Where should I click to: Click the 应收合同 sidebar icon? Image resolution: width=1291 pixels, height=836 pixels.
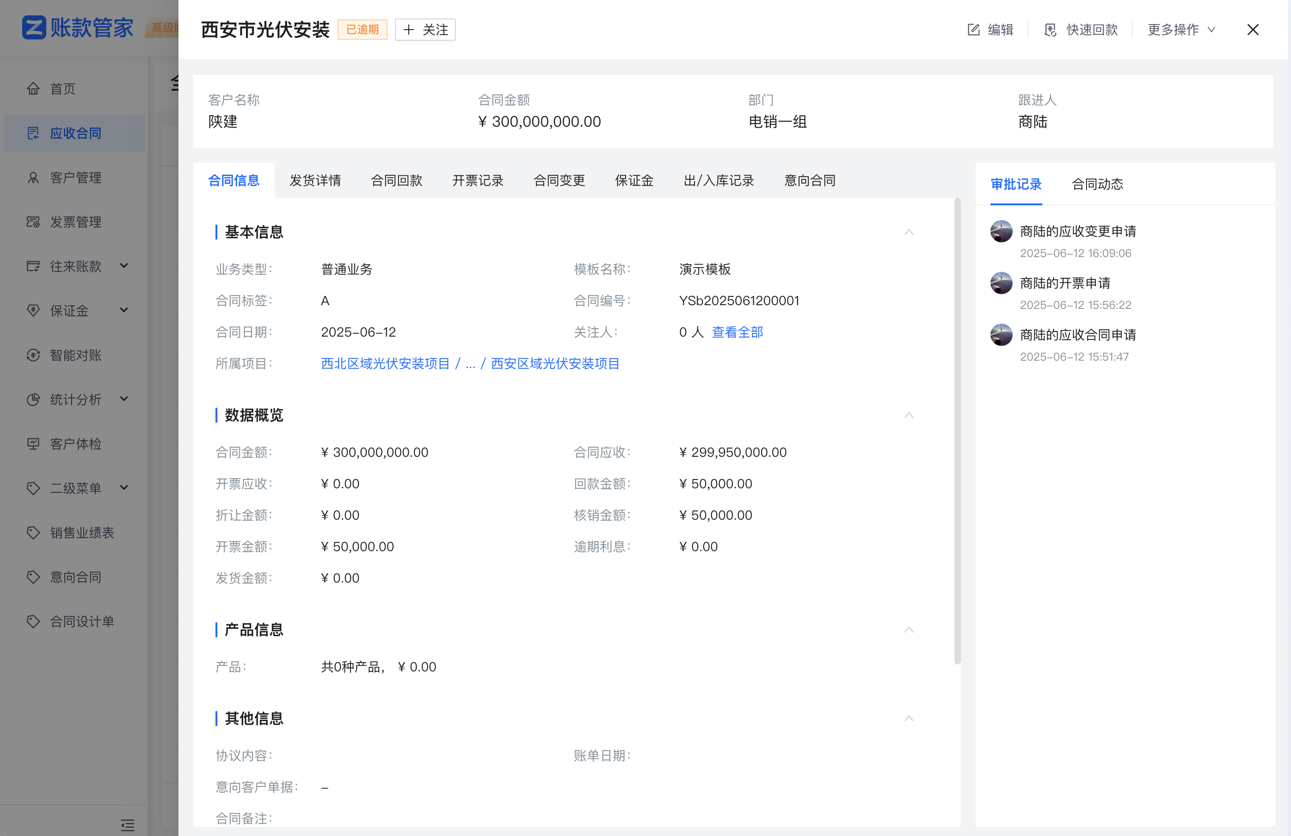[33, 133]
